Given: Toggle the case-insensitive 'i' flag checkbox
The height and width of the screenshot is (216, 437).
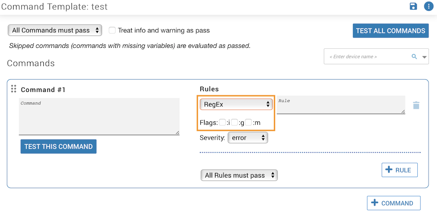Looking at the screenshot, I should [x=222, y=122].
